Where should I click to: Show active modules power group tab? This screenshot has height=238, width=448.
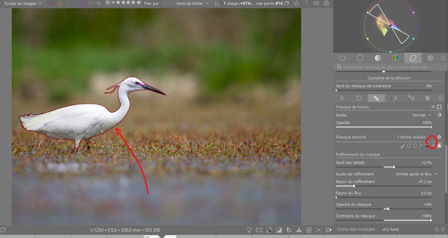[342, 58]
